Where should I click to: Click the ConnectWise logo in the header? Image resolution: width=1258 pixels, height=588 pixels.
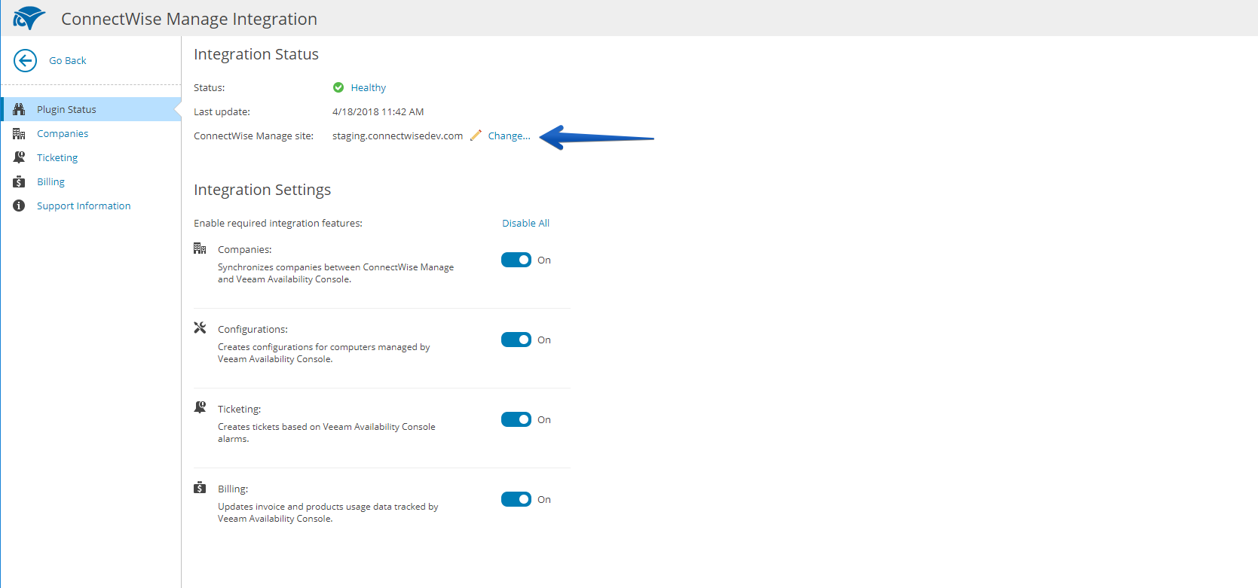tap(29, 18)
